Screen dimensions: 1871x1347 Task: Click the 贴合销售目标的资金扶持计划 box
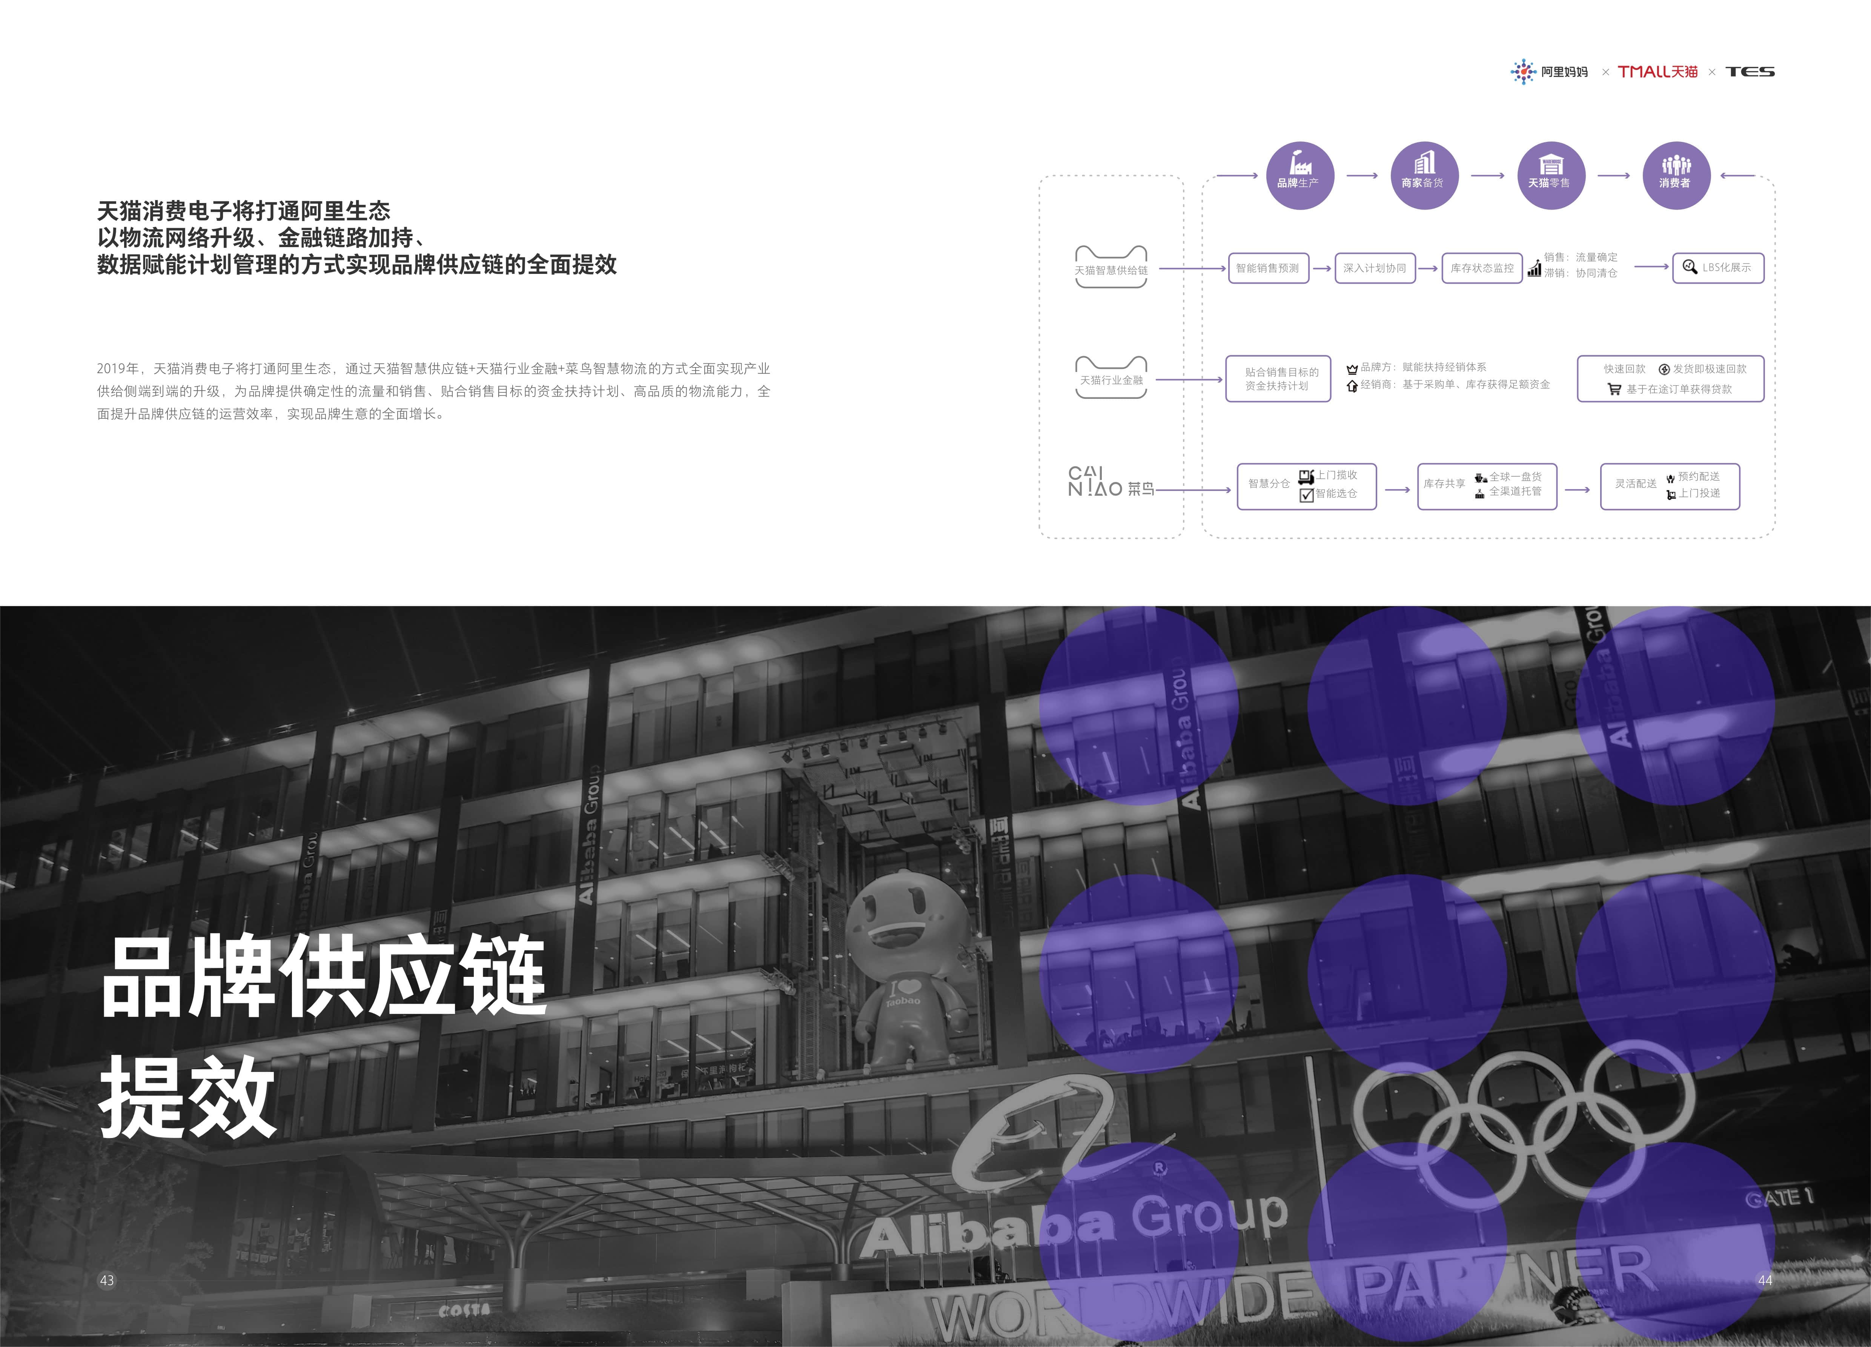(1278, 379)
